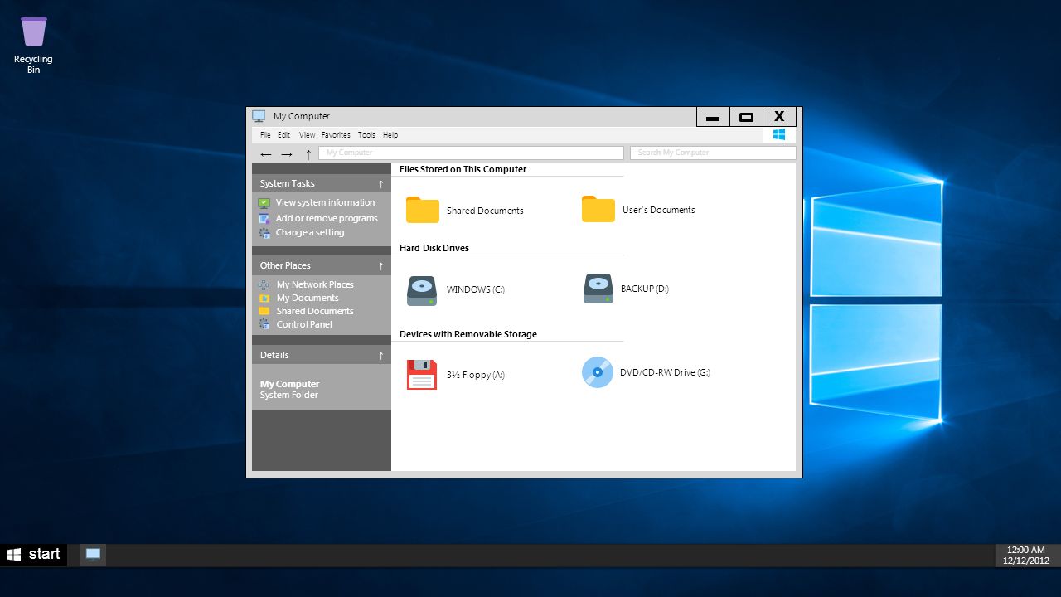
Task: Collapse the Other Places panel
Action: 380,266
